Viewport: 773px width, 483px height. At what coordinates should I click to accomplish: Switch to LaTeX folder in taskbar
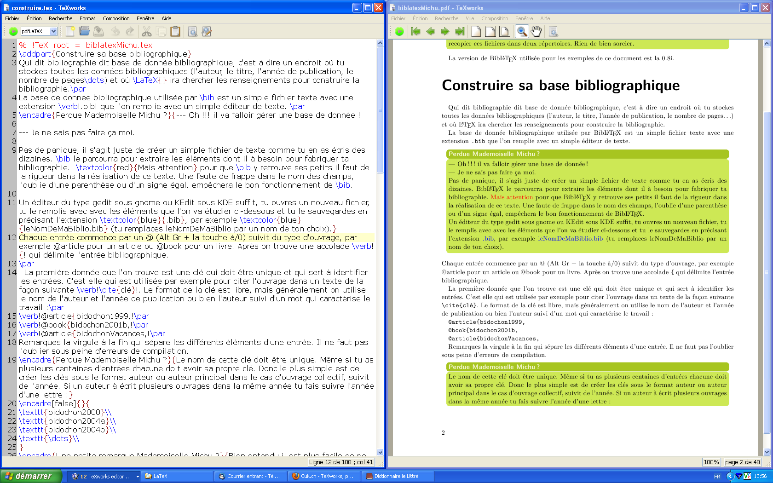tap(177, 476)
